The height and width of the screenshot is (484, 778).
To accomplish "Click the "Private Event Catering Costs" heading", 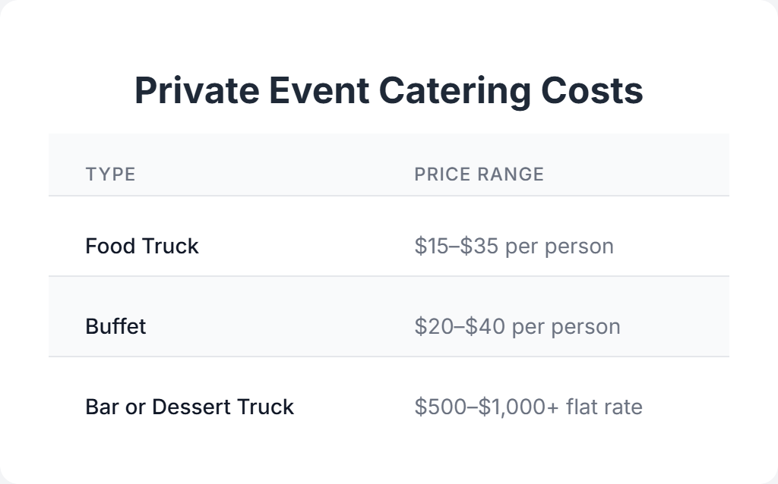I will [388, 91].
